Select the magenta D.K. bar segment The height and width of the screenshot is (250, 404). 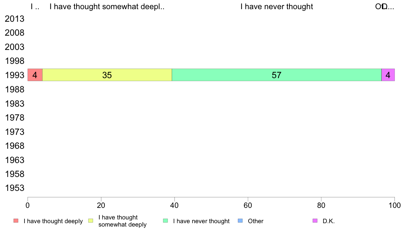point(388,75)
